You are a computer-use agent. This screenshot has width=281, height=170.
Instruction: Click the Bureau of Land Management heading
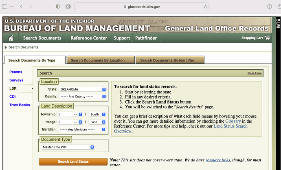point(77,29)
